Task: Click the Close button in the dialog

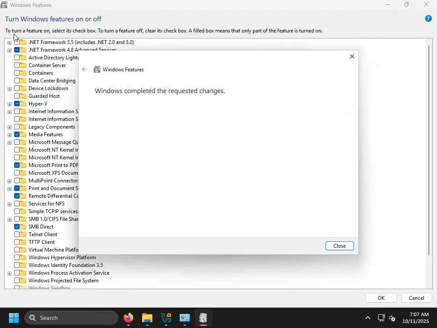Action: (339, 246)
